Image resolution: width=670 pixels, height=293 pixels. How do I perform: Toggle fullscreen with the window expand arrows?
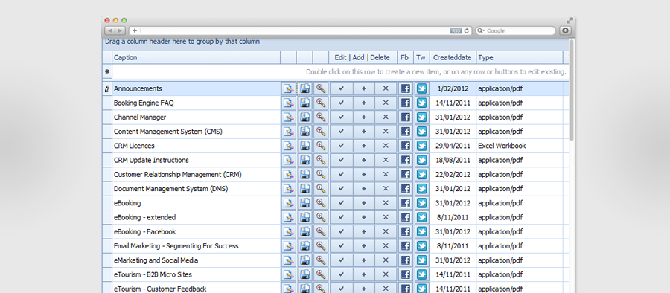[569, 21]
